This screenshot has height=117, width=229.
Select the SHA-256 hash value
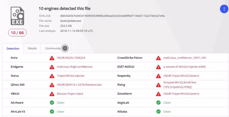(112, 16)
